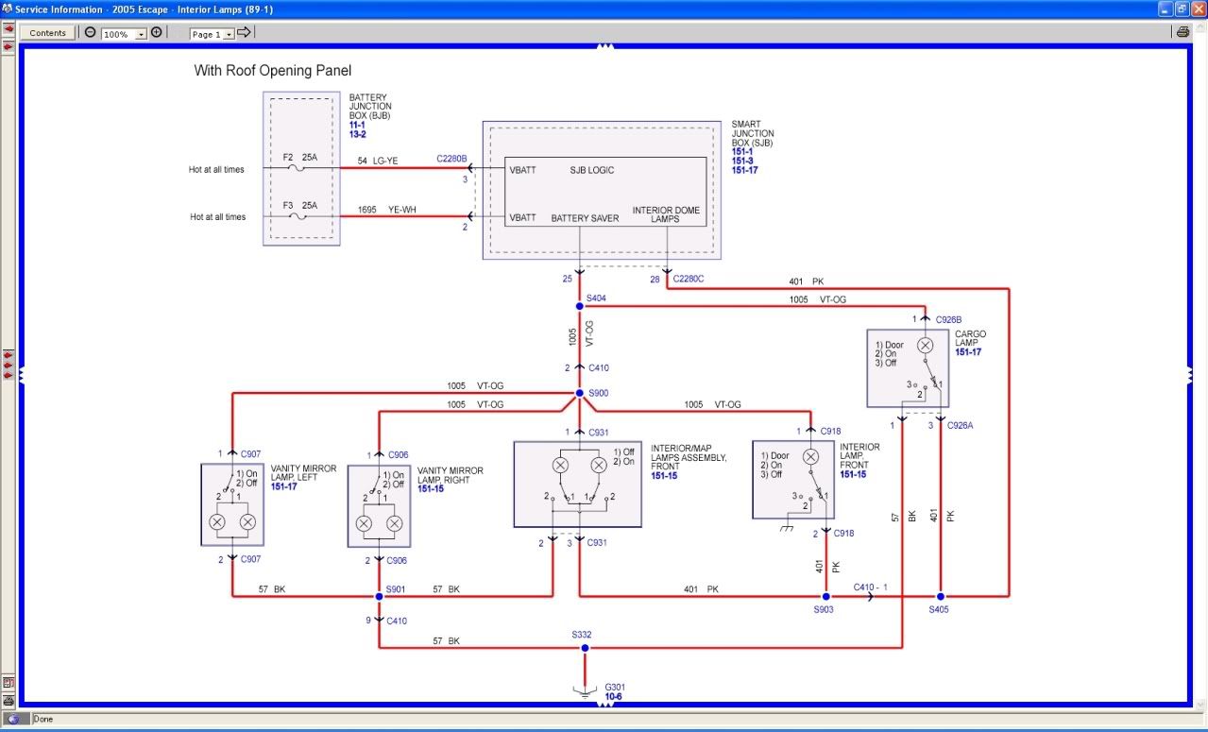Screen dimensions: 1208x732
Task: Follow the 10-6 link under ground G301
Action: click(x=614, y=697)
